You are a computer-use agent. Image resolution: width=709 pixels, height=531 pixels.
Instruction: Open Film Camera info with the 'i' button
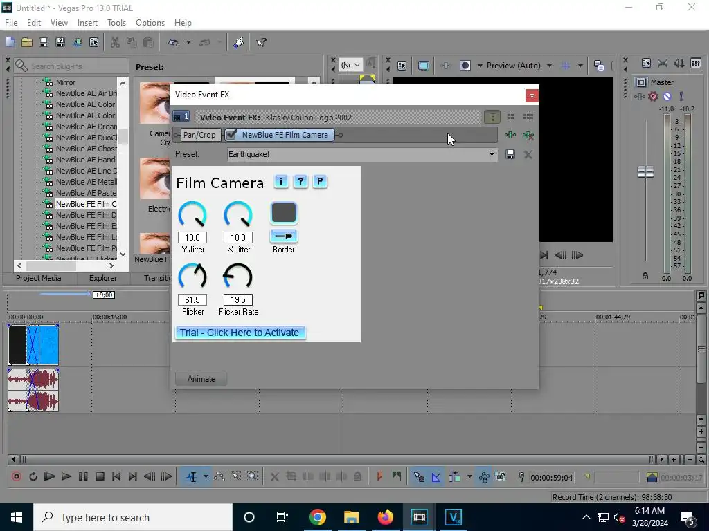tap(281, 182)
